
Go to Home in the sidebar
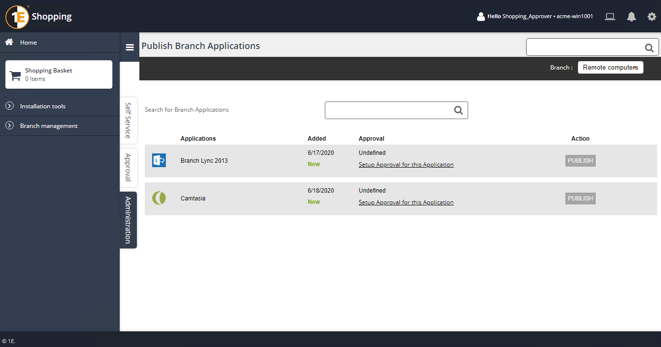[x=28, y=43]
